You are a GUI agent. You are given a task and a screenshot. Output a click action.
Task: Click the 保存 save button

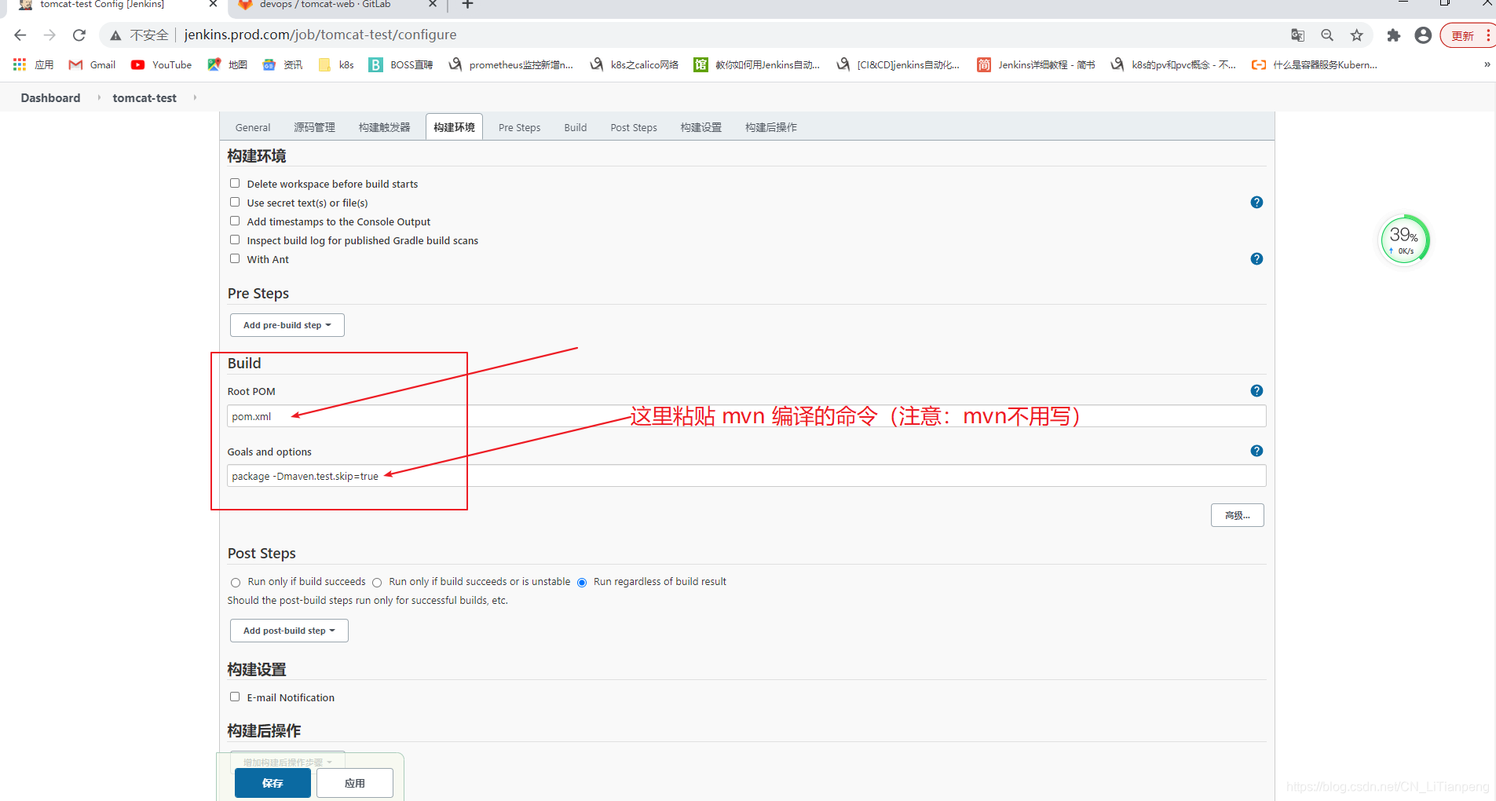click(x=272, y=783)
